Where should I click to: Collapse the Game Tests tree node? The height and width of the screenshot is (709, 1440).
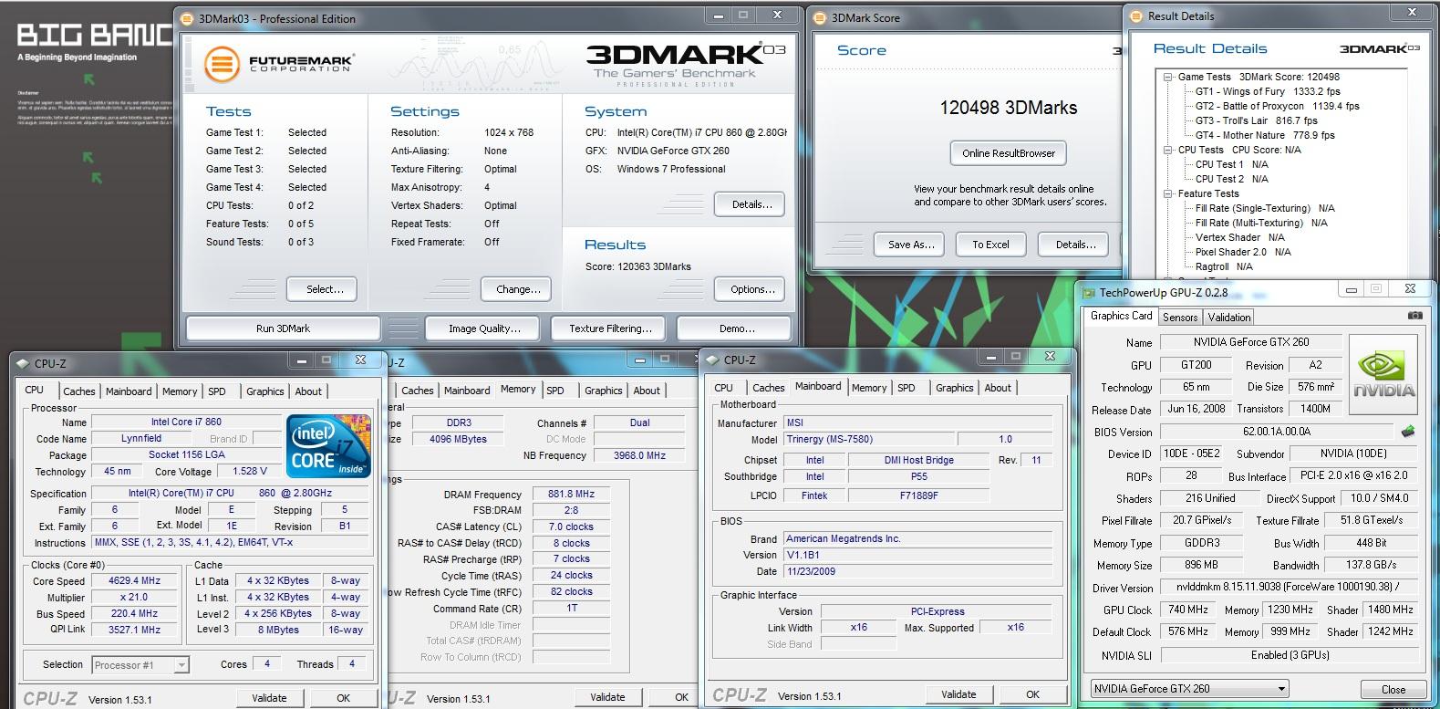pos(1168,77)
